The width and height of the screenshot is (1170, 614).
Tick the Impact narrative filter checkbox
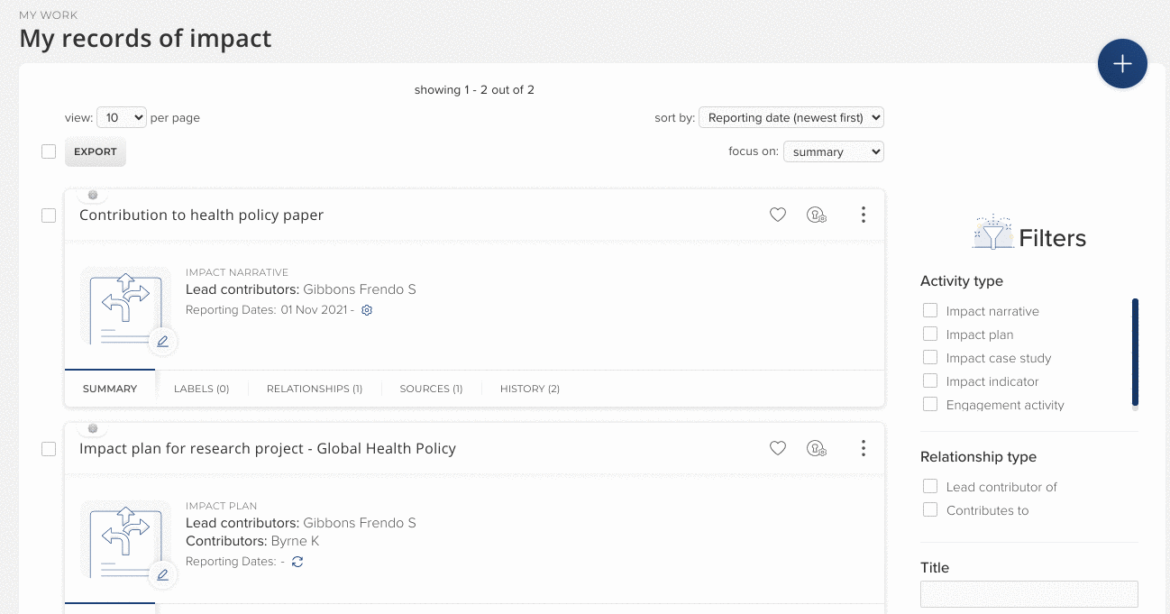(x=930, y=311)
